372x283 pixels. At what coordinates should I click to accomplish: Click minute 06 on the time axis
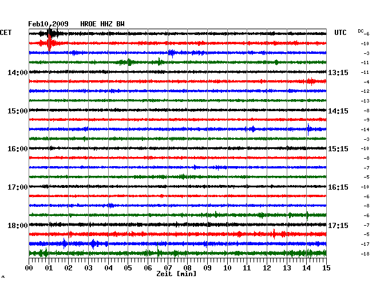[148, 268]
